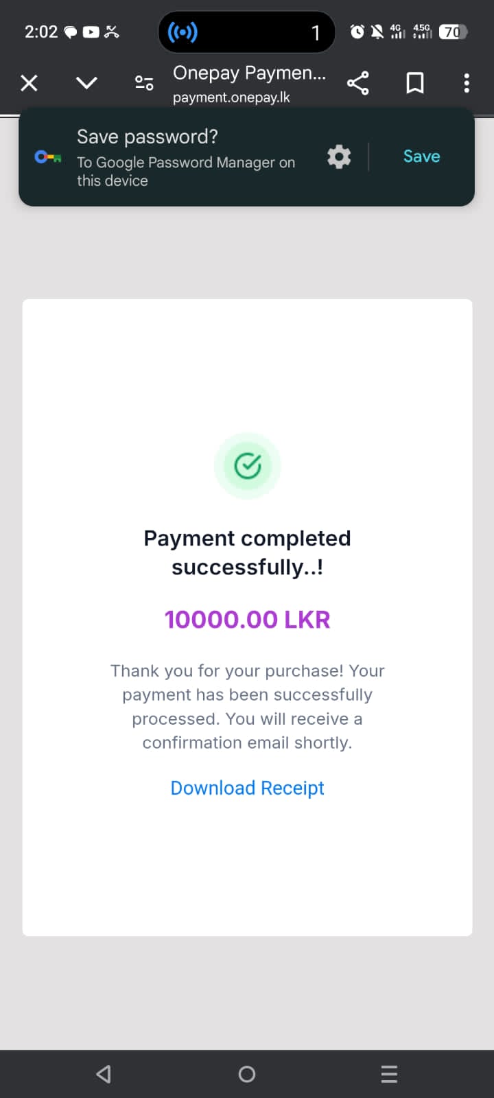Close the custom tab with X
This screenshot has width=494, height=1098.
29,83
